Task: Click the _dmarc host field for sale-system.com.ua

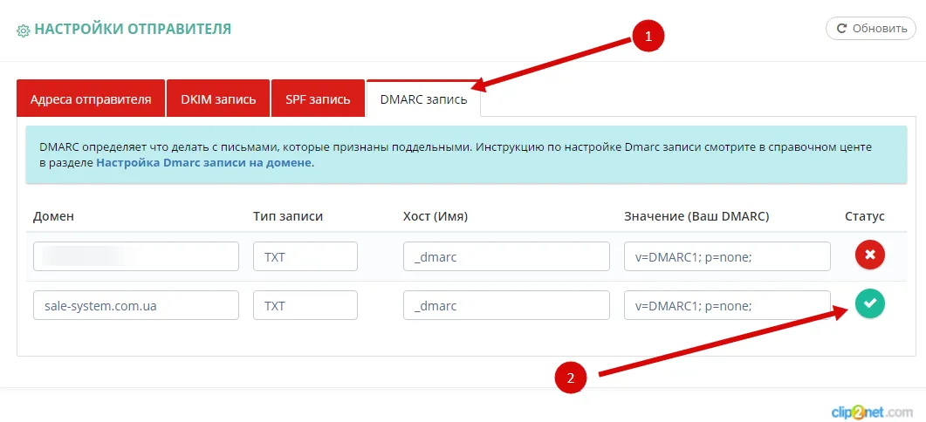Action: pos(506,306)
